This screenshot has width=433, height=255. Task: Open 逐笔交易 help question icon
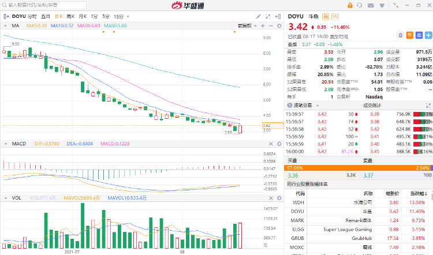[289, 106]
